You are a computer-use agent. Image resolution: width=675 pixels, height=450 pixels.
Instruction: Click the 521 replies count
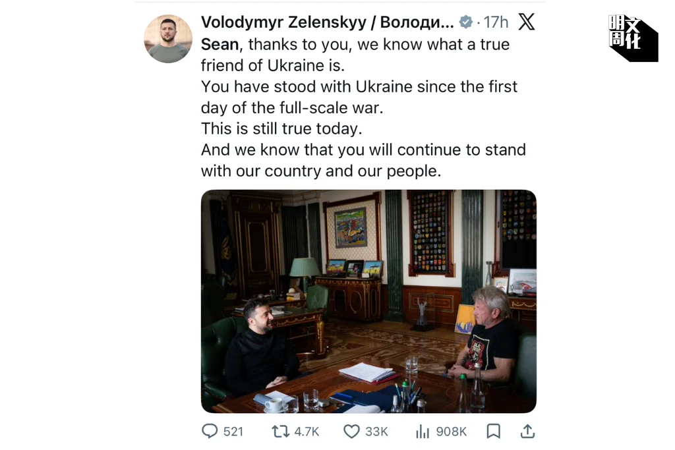coord(233,432)
